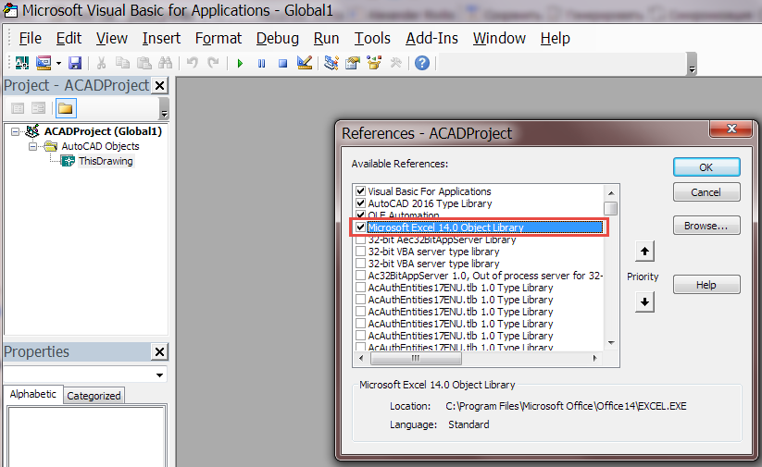This screenshot has width=762, height=467.
Task: Open the Window menu
Action: tap(499, 38)
